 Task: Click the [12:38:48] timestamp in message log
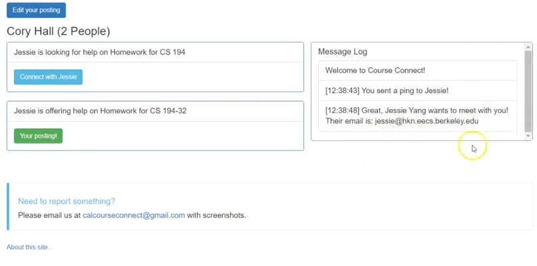343,110
